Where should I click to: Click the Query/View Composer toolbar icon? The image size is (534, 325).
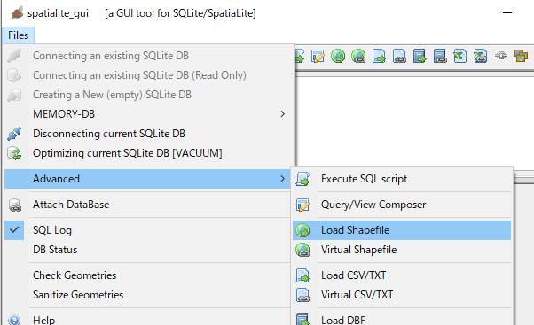click(318, 56)
